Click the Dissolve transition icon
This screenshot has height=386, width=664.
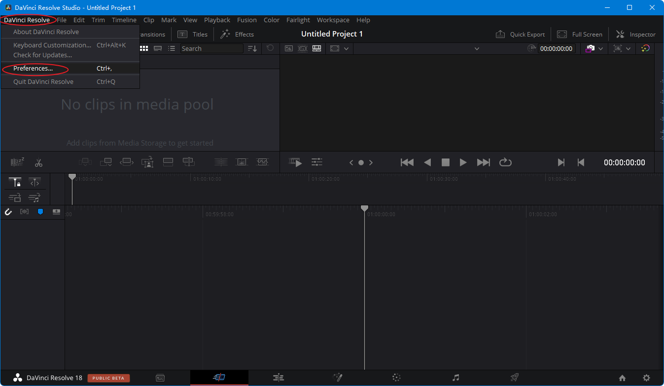click(x=242, y=162)
